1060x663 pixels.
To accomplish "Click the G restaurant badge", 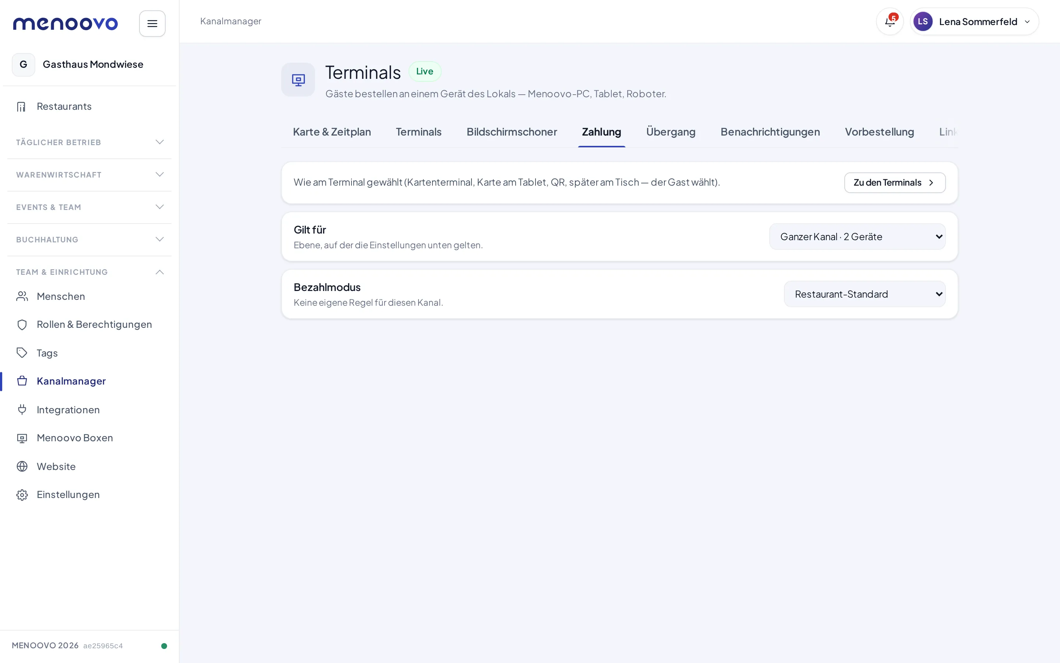I will coord(24,64).
